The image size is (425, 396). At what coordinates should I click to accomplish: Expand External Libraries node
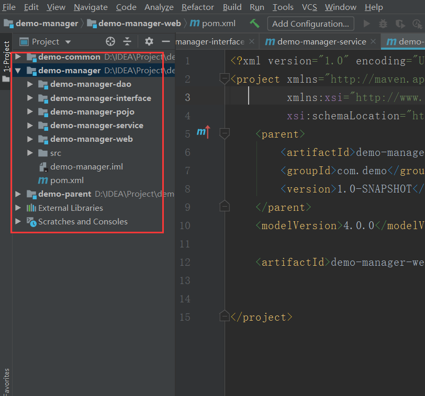pyautogui.click(x=18, y=208)
